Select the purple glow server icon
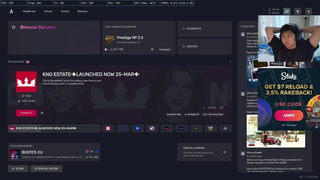 coord(181,128)
